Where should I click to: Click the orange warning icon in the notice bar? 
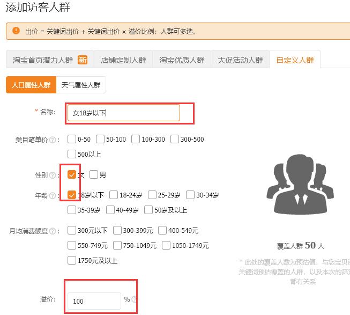(16, 31)
